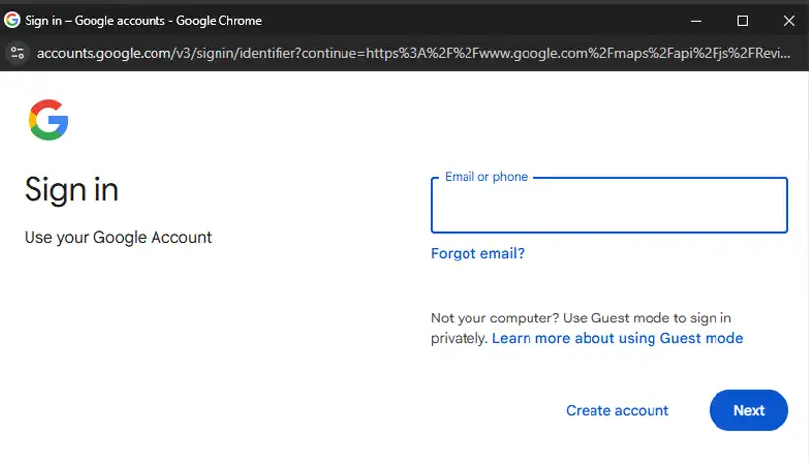Open the Forgot email? link
This screenshot has height=462, width=809.
pos(477,253)
